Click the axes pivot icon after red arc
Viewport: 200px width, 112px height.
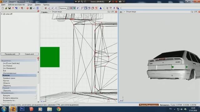coord(49,8)
